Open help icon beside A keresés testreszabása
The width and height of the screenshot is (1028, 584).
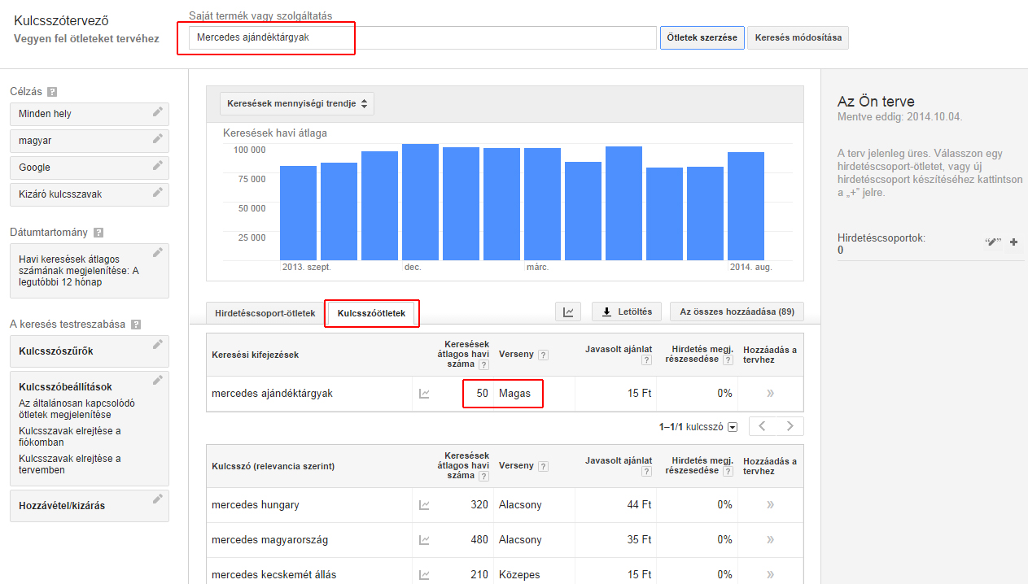click(x=136, y=325)
